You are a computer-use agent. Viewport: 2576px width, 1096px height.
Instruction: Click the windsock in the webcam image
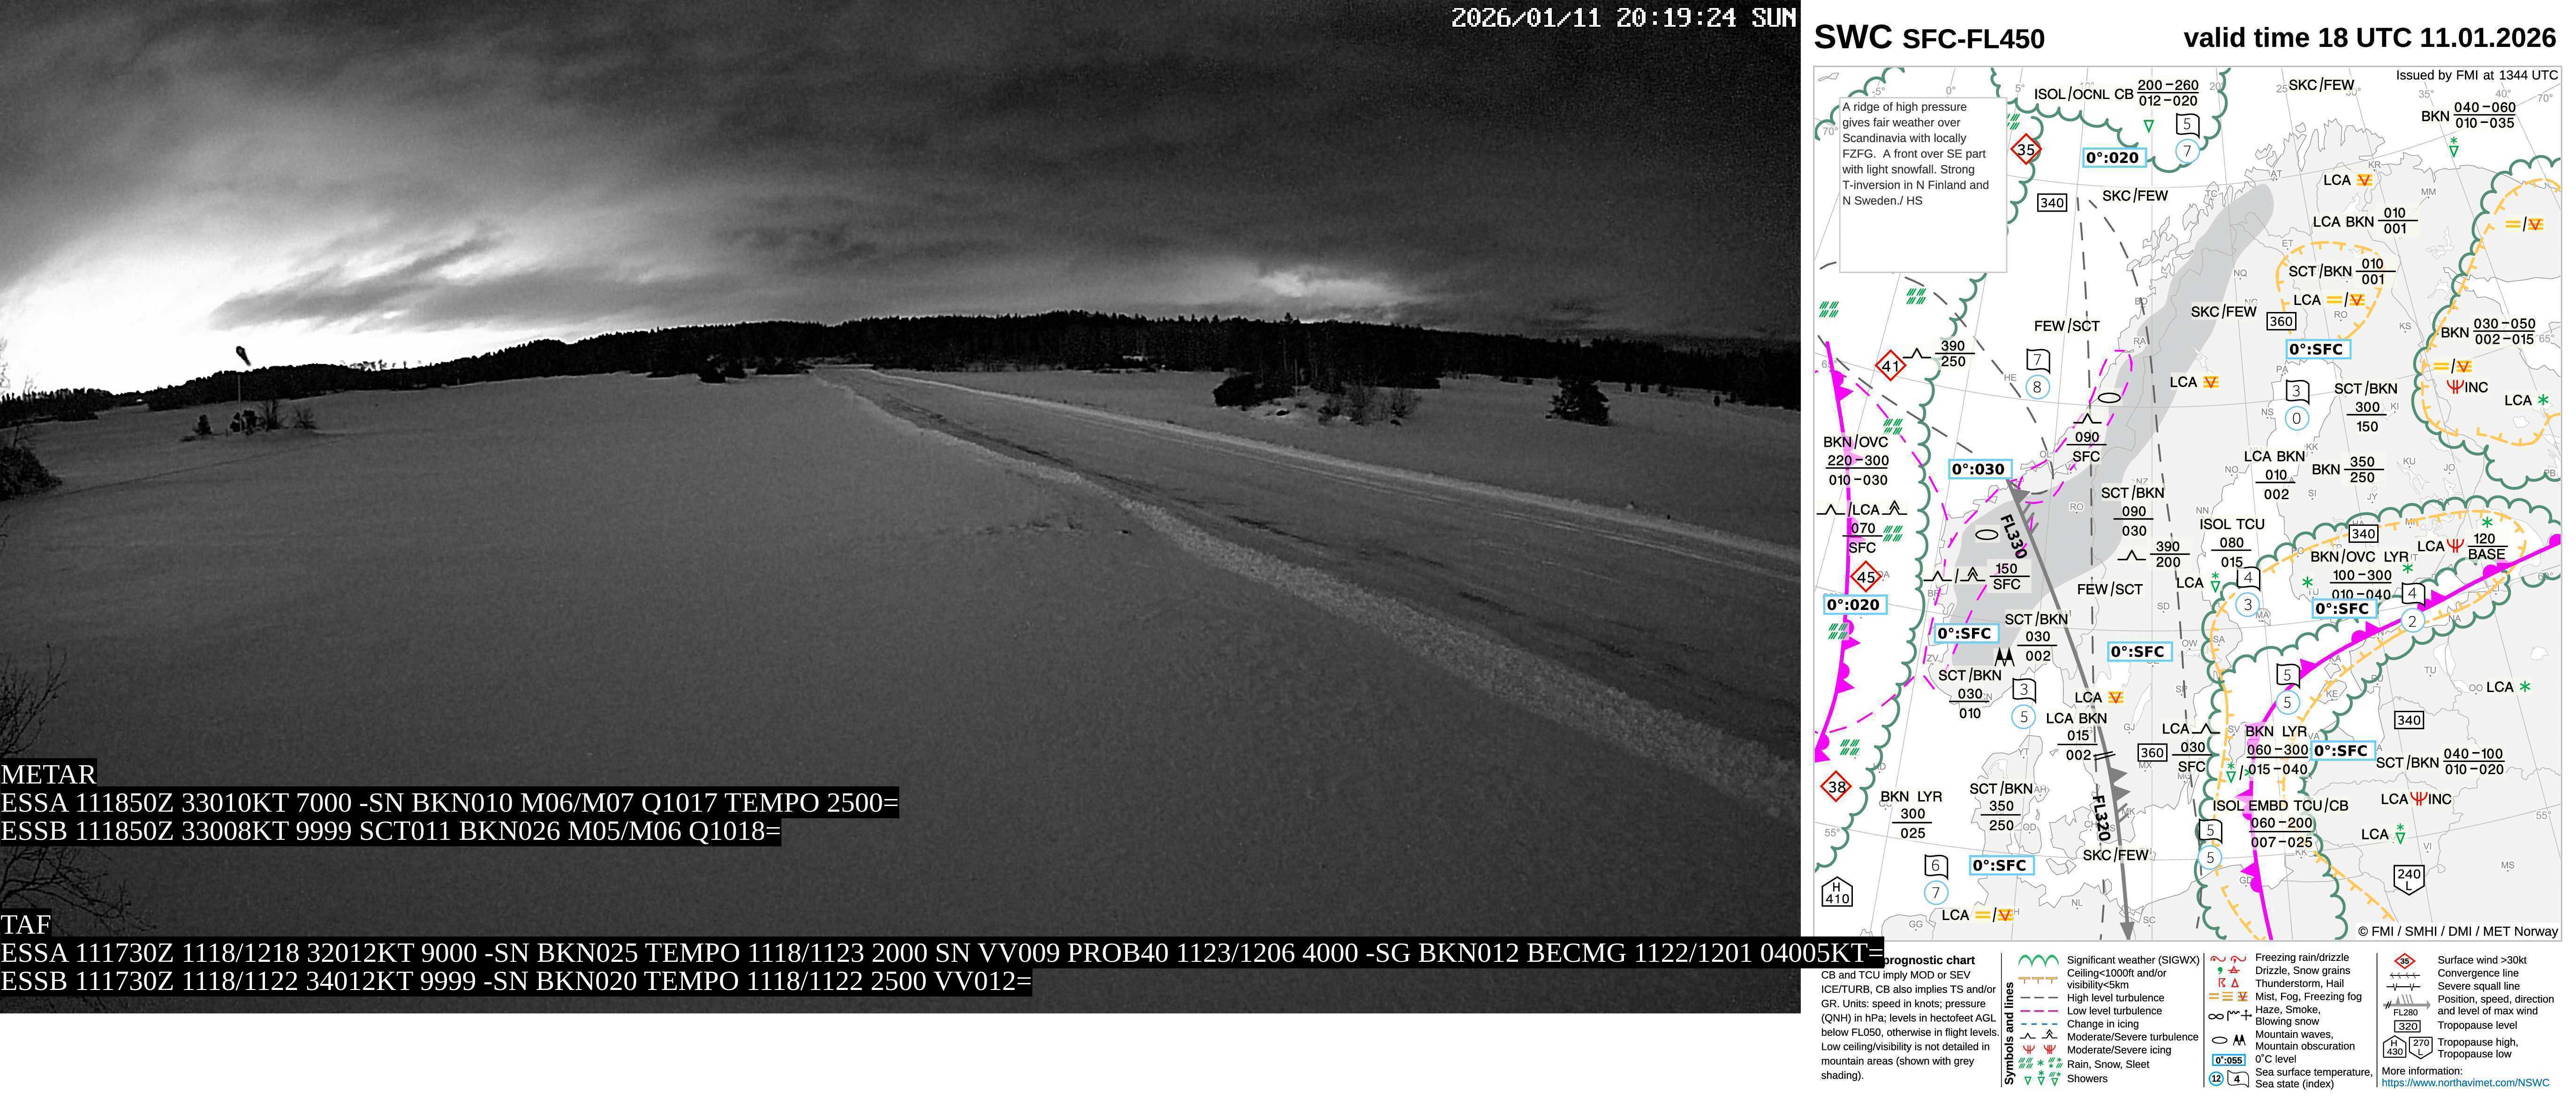click(242, 354)
